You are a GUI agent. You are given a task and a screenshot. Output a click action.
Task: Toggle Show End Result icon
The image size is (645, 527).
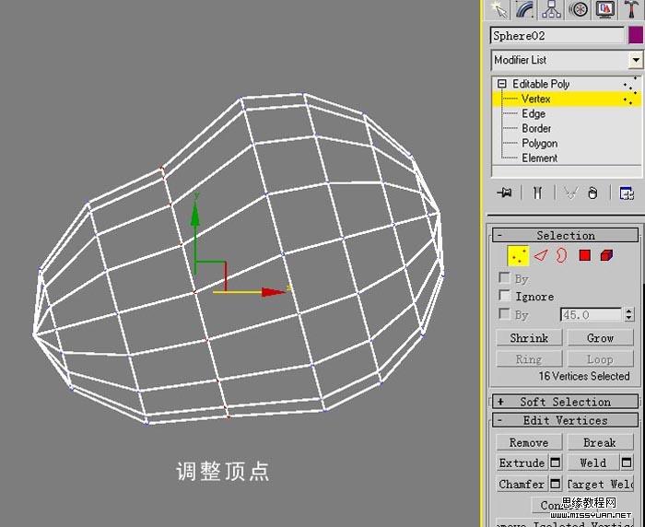click(x=537, y=193)
